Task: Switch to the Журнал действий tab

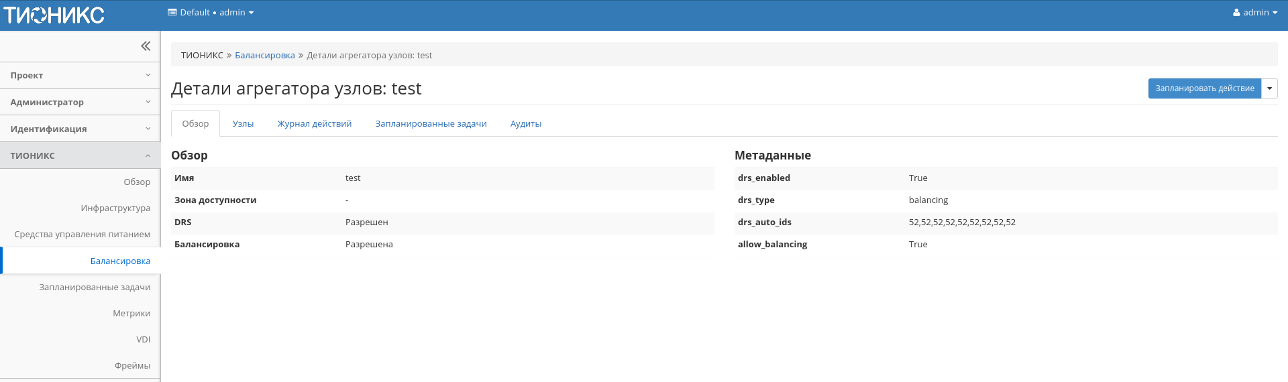Action: pos(314,124)
